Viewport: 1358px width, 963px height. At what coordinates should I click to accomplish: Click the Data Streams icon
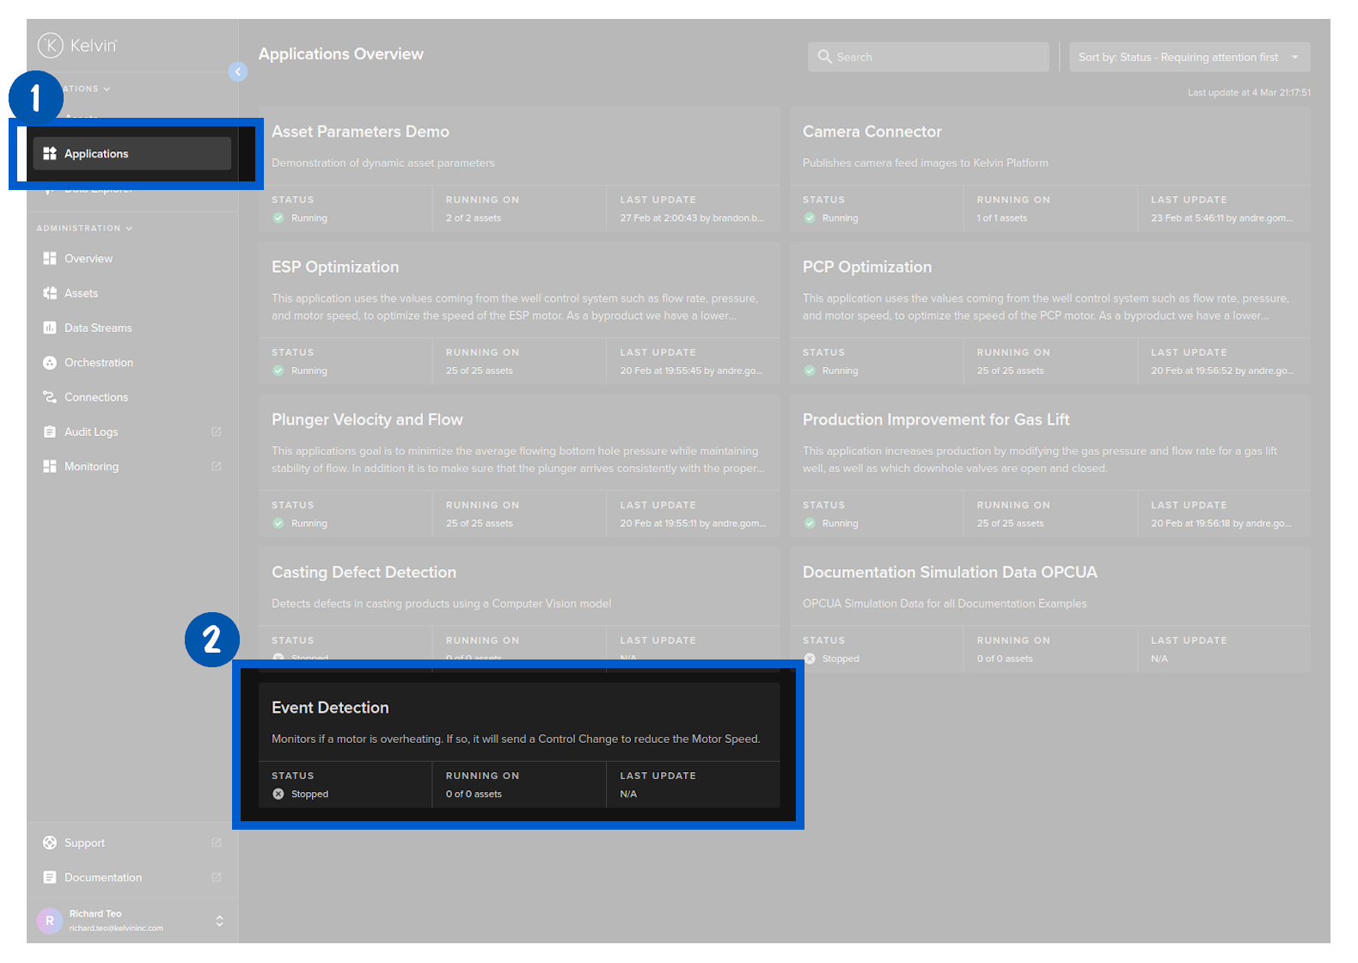(50, 328)
